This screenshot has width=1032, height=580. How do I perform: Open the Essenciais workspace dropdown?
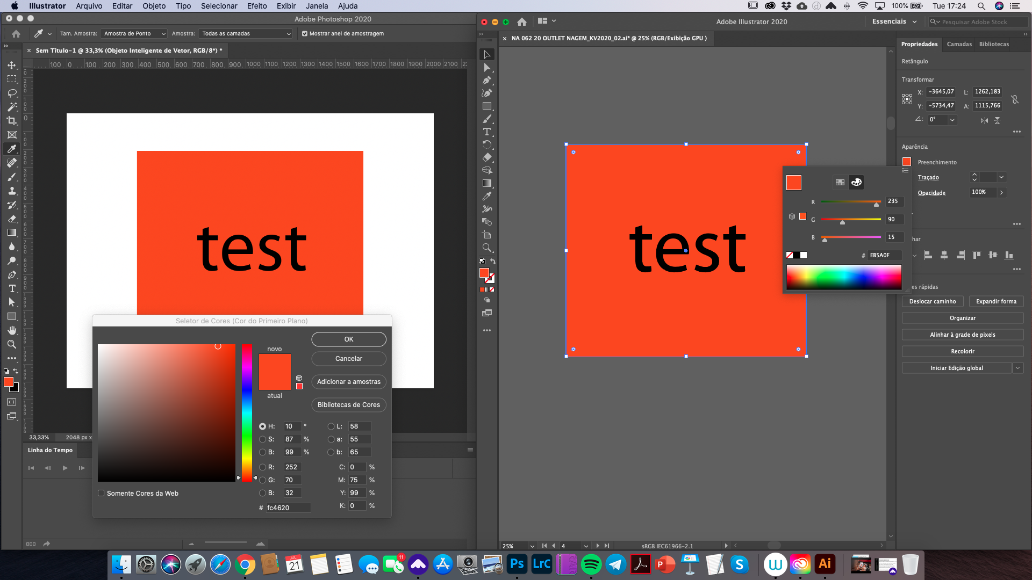pyautogui.click(x=894, y=21)
